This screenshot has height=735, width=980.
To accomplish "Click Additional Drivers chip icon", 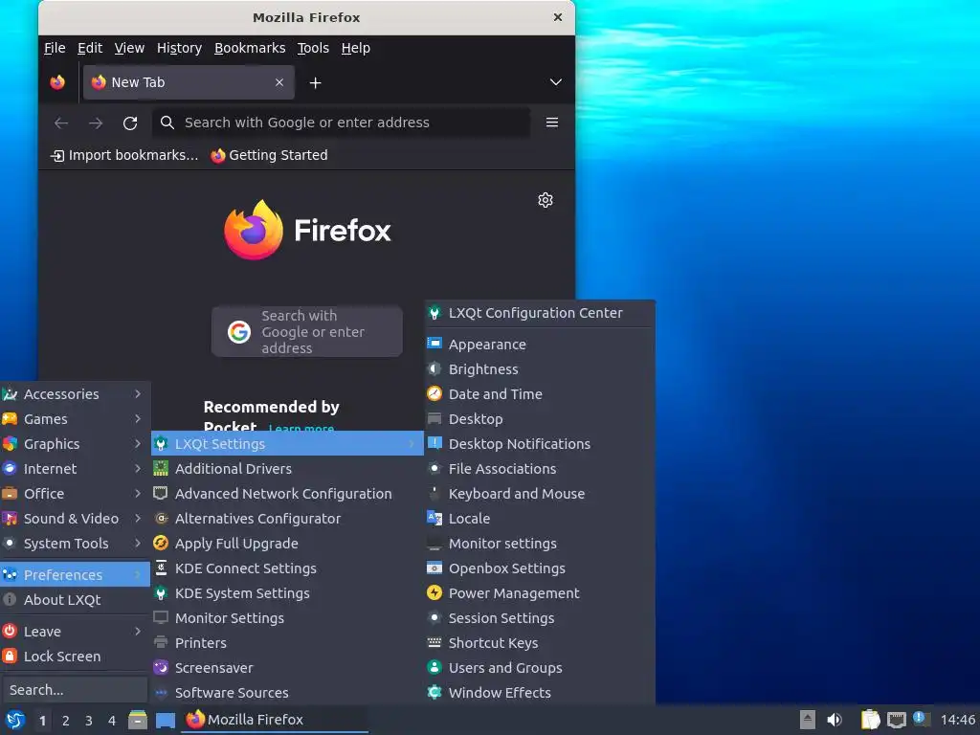I will [x=161, y=468].
